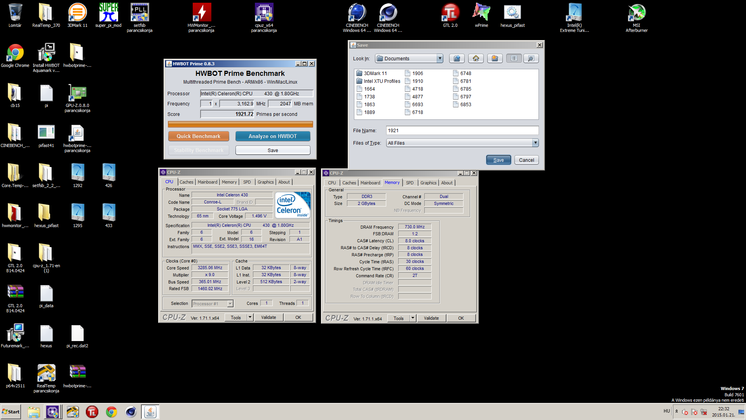
Task: Open GPU-Z.0.8.0 shortcut on desktop
Action: point(77,98)
